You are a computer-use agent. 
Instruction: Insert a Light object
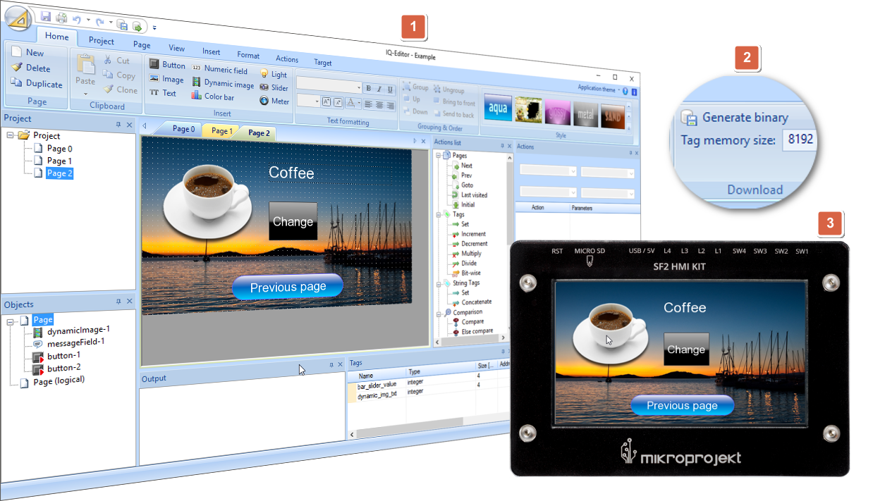point(274,74)
